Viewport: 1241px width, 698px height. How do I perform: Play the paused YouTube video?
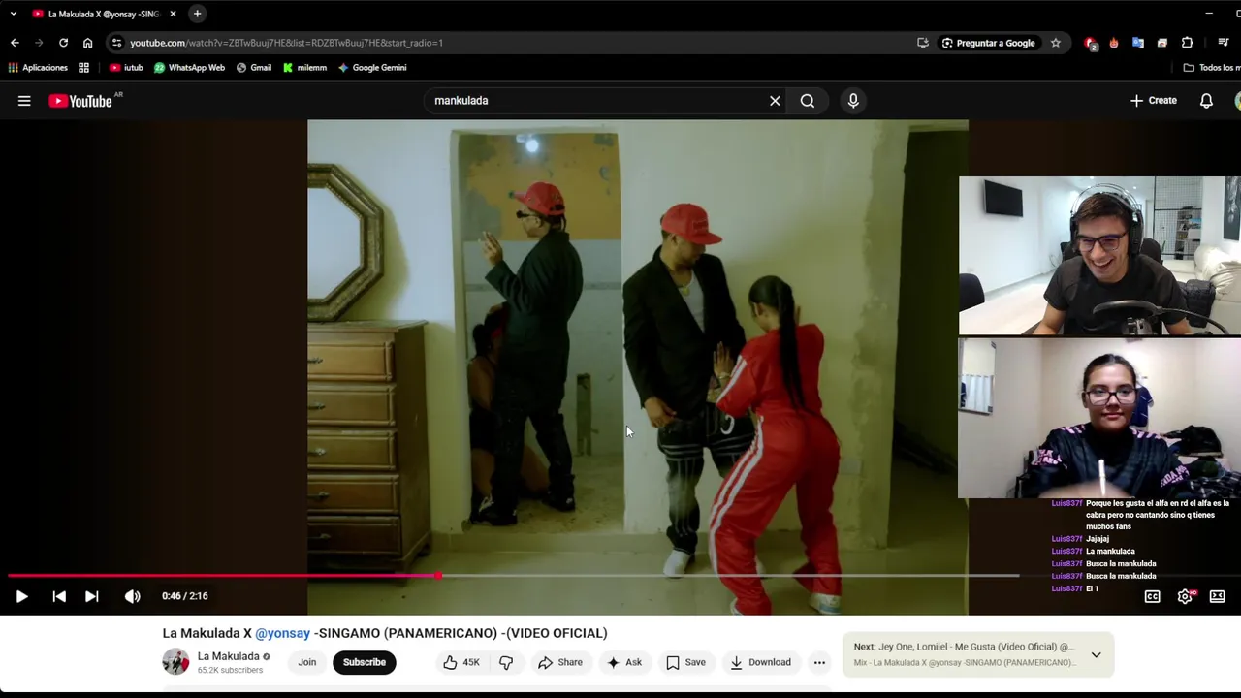21,596
